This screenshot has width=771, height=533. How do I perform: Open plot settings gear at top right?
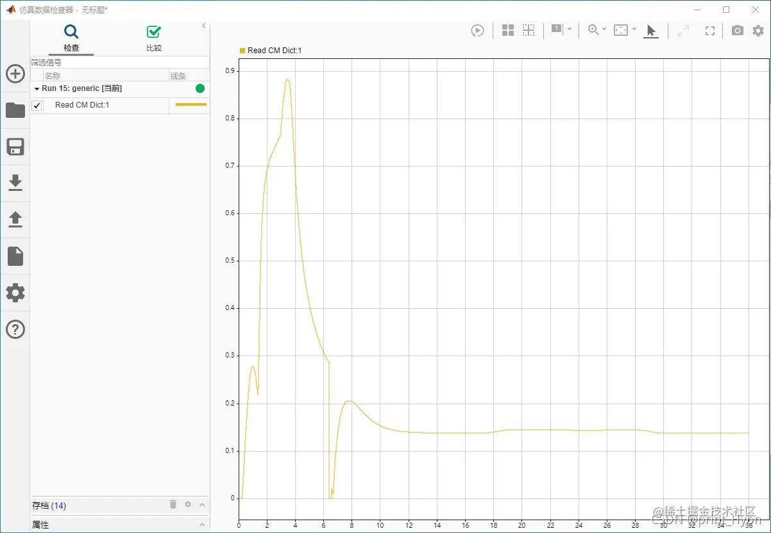[x=758, y=30]
